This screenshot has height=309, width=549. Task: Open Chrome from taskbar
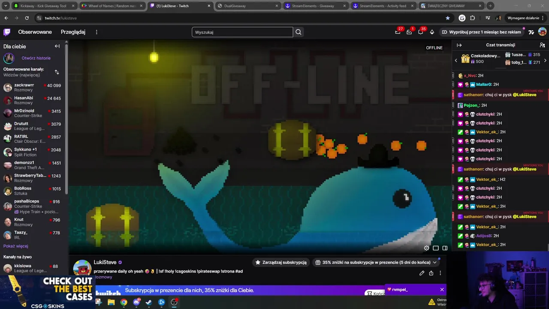(124, 302)
